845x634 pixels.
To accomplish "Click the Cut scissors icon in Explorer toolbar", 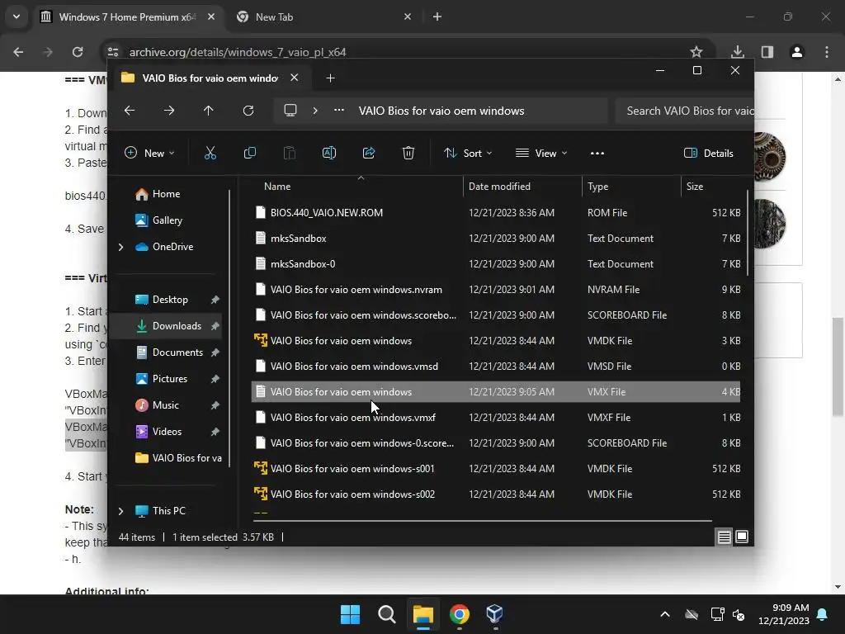I will tap(210, 153).
